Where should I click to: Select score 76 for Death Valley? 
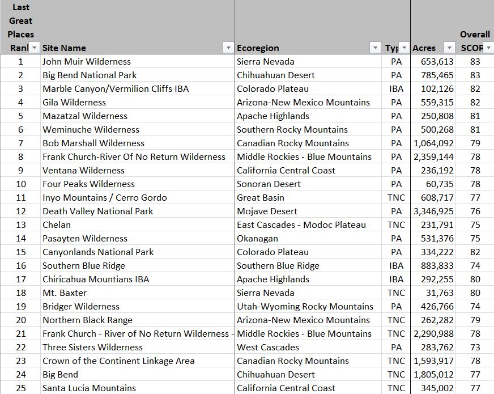[x=475, y=211]
